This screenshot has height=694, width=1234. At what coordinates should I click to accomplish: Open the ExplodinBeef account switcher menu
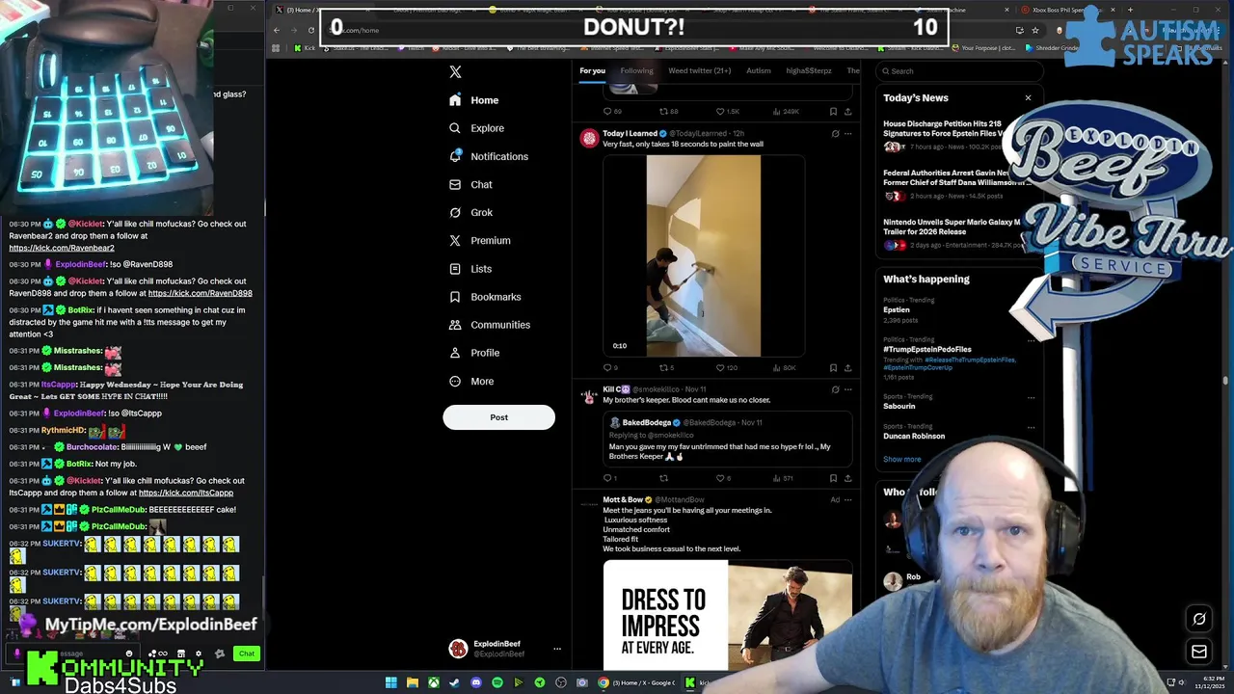(504, 649)
